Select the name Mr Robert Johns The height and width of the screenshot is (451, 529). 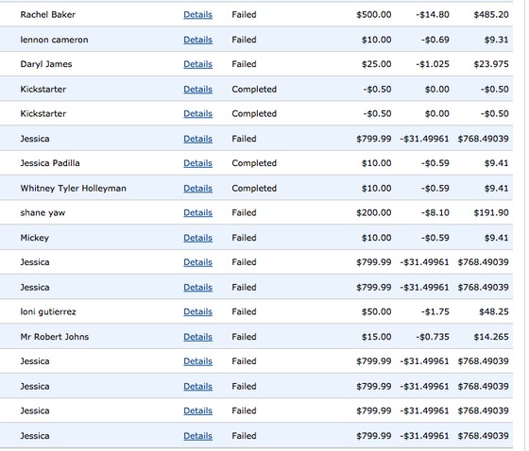(55, 337)
